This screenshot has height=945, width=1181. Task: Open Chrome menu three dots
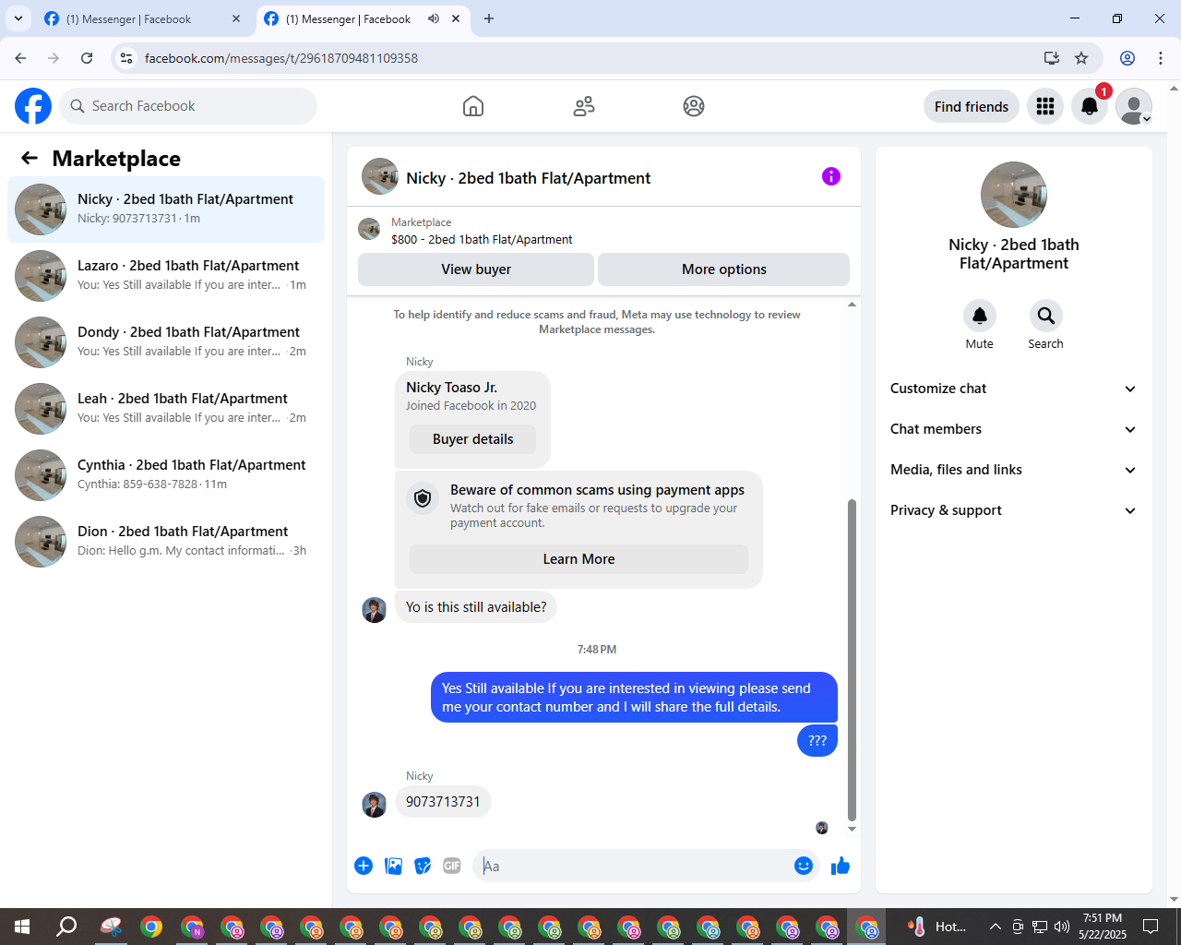[1161, 58]
